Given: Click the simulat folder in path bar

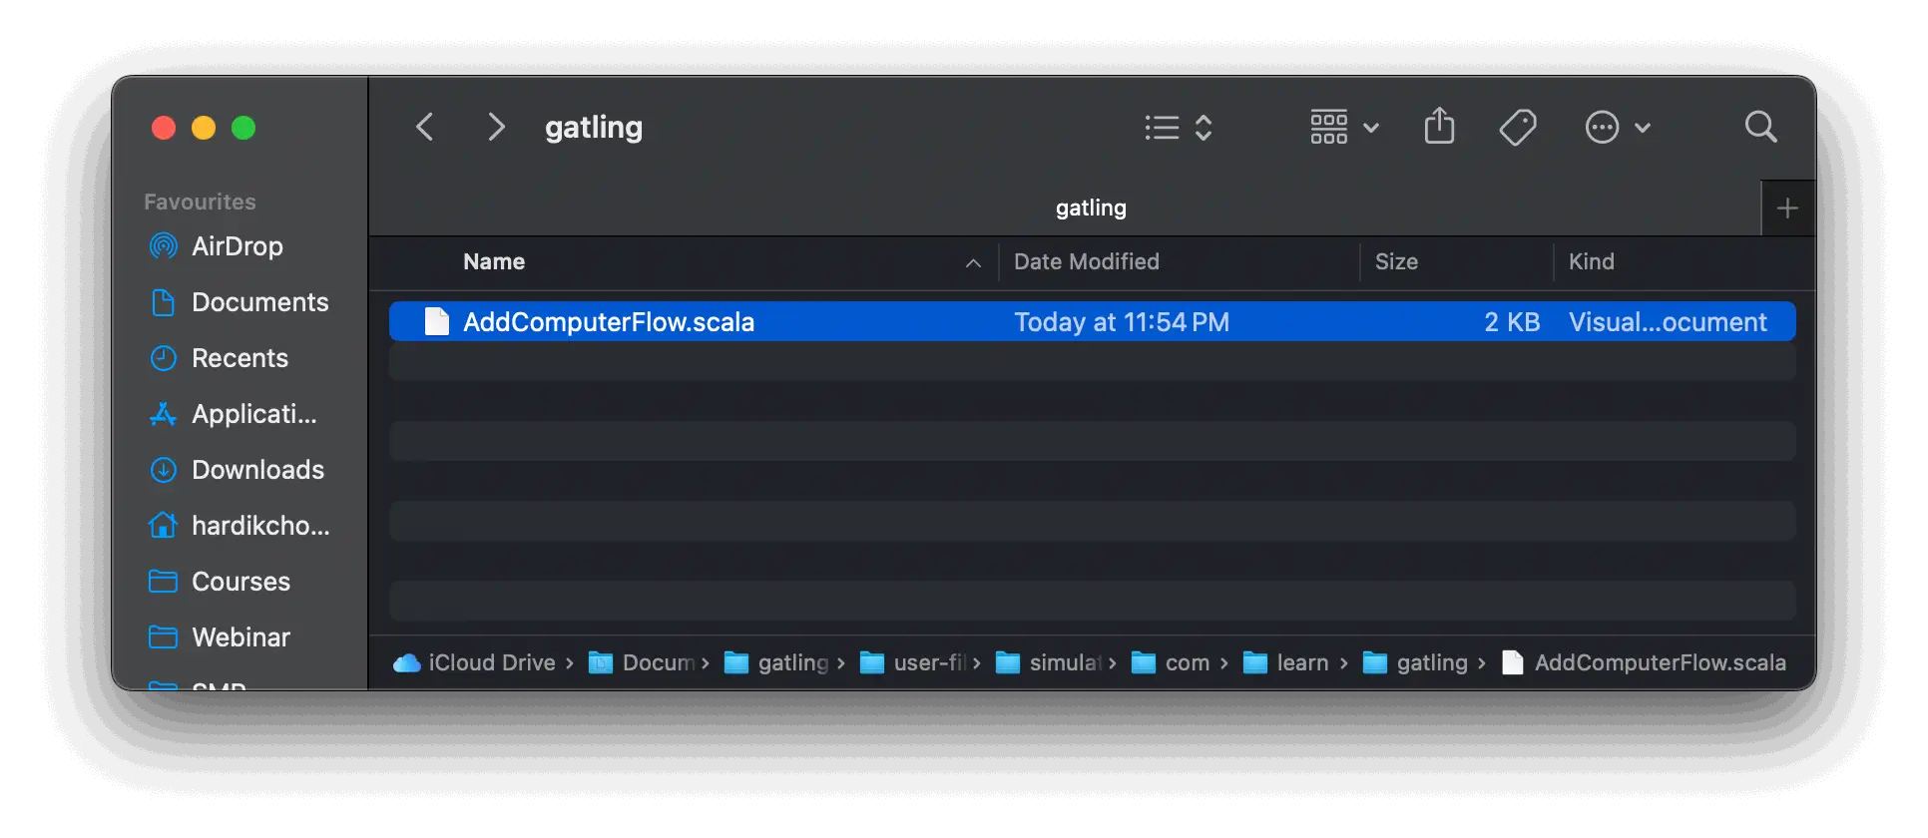Looking at the screenshot, I should (x=1049, y=662).
